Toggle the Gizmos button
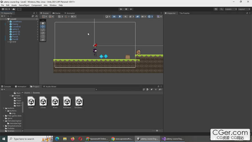Screen dimensions: 252x142 pos(149,17)
